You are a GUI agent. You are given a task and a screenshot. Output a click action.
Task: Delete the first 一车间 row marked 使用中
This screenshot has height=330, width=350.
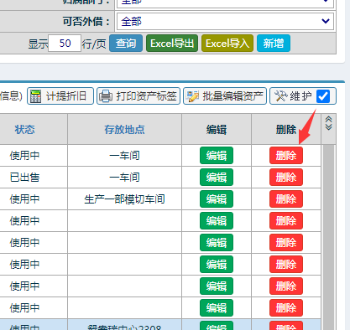[x=286, y=155]
